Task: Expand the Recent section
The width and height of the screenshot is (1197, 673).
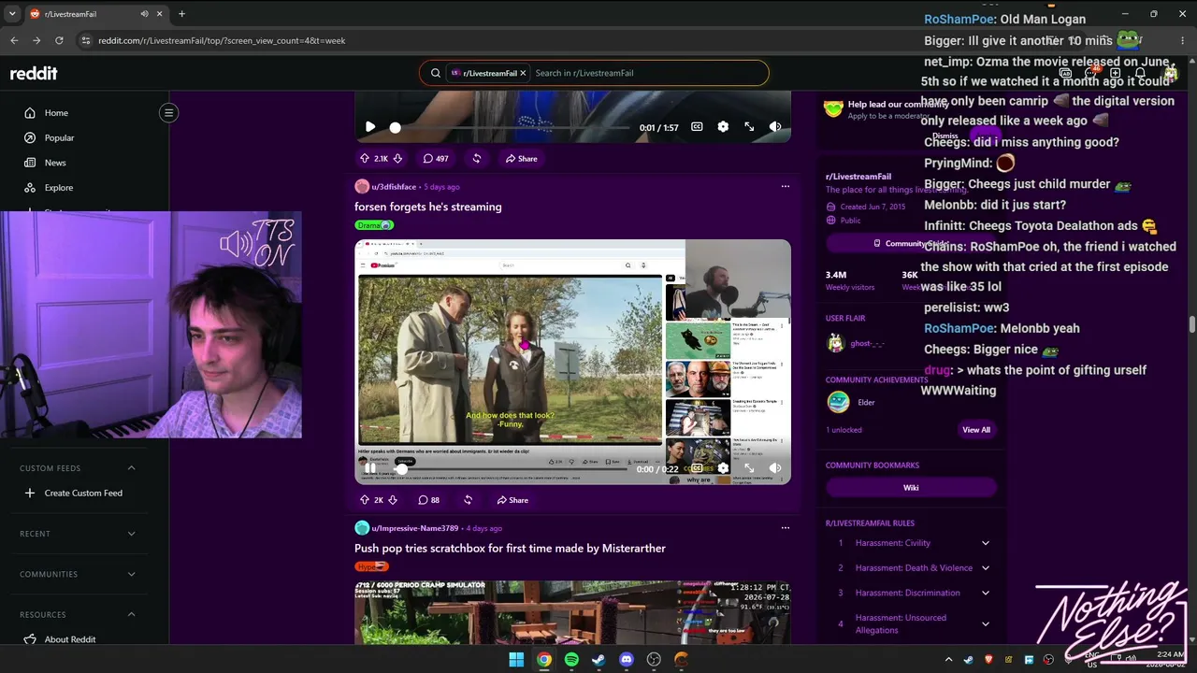Action: click(x=131, y=534)
